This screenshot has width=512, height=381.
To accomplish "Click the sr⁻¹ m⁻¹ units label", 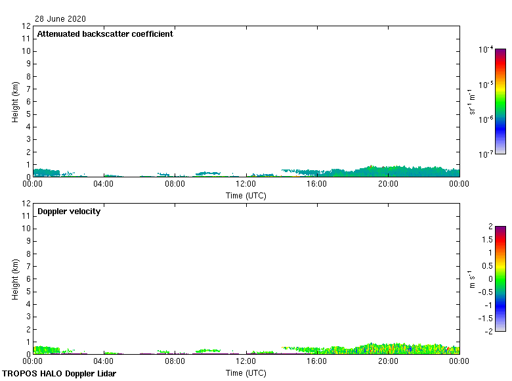I will point(472,102).
